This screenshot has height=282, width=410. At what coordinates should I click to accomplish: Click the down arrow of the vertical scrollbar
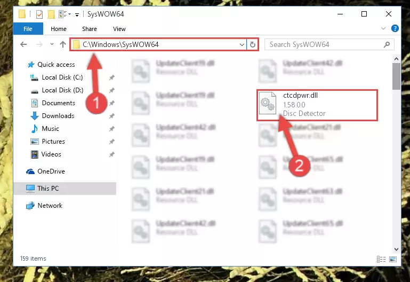pyautogui.click(x=396, y=249)
